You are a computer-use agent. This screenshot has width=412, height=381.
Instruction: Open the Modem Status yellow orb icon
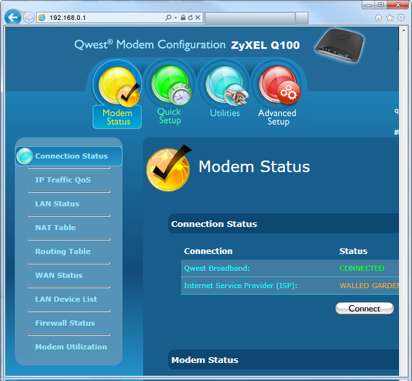click(119, 86)
